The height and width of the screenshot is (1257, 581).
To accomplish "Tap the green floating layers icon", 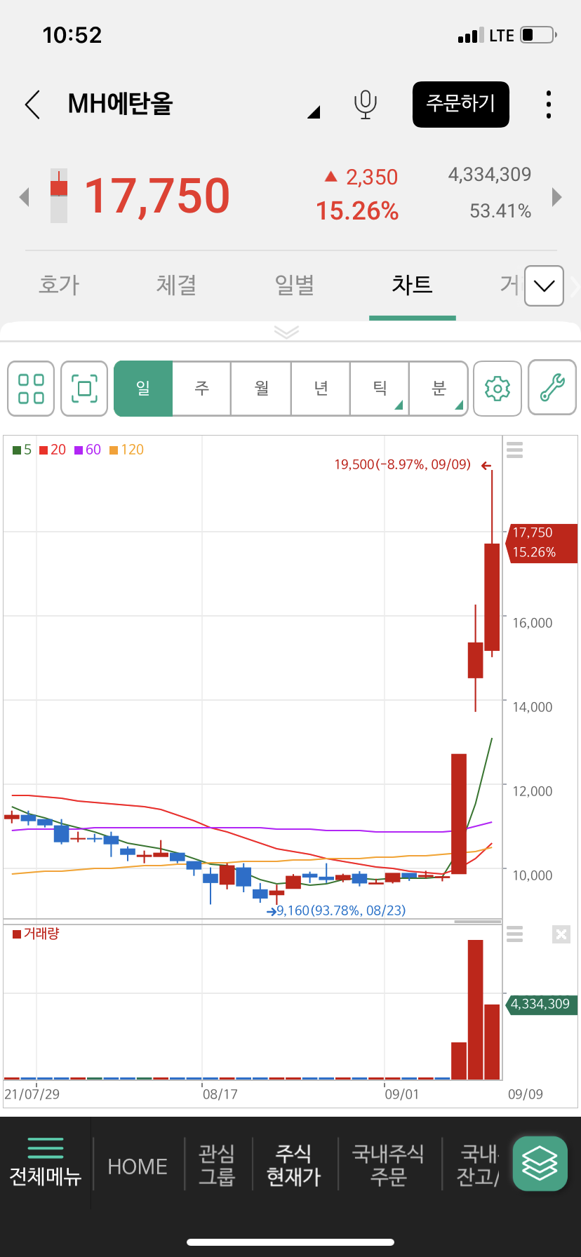I will [540, 1163].
